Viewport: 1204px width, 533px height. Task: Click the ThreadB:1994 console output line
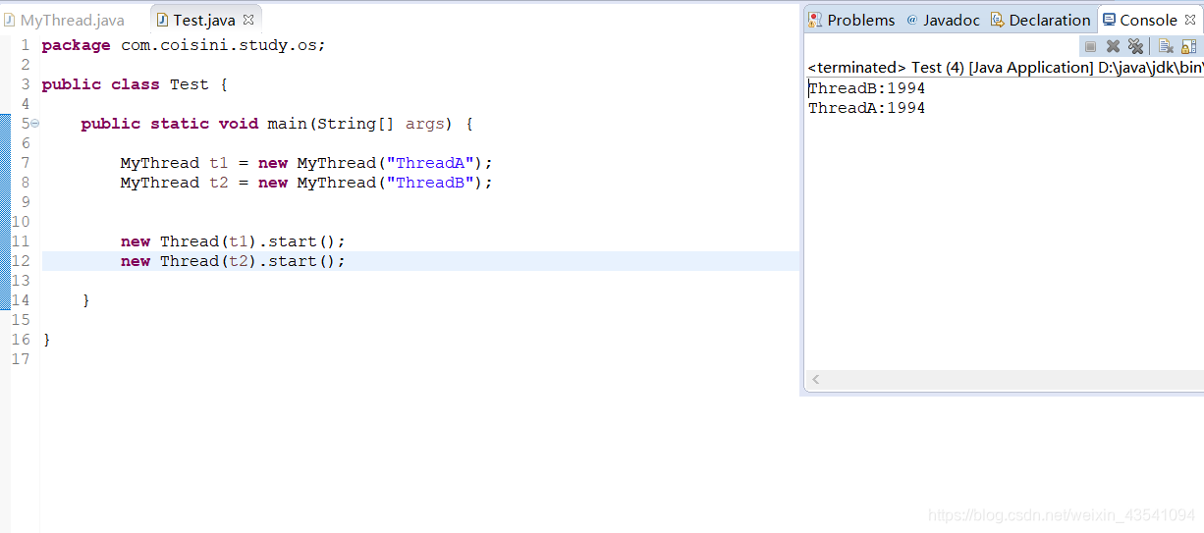click(867, 88)
